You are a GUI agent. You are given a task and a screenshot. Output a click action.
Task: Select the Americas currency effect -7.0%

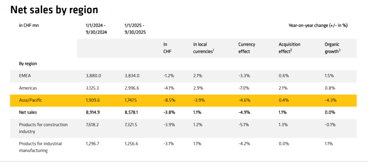[244, 88]
